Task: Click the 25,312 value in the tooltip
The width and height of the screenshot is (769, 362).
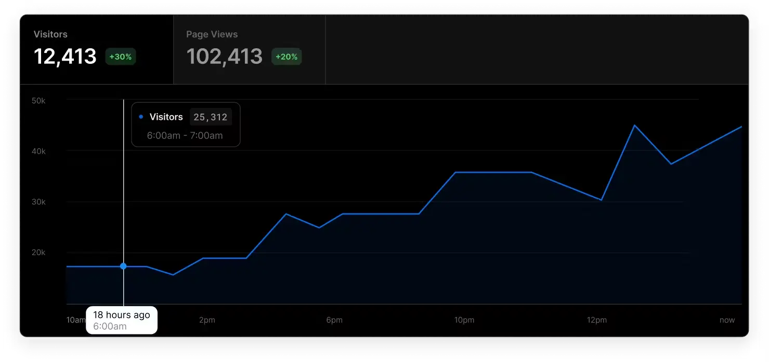Action: (211, 117)
